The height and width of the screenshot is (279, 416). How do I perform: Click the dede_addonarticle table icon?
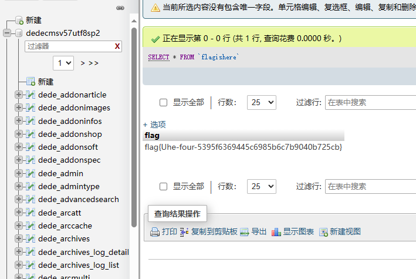[31, 95]
